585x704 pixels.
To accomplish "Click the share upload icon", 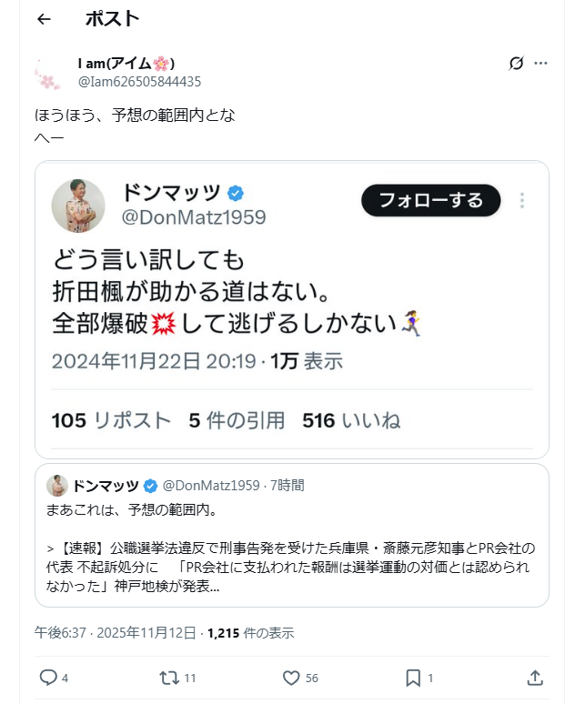I will click(535, 678).
